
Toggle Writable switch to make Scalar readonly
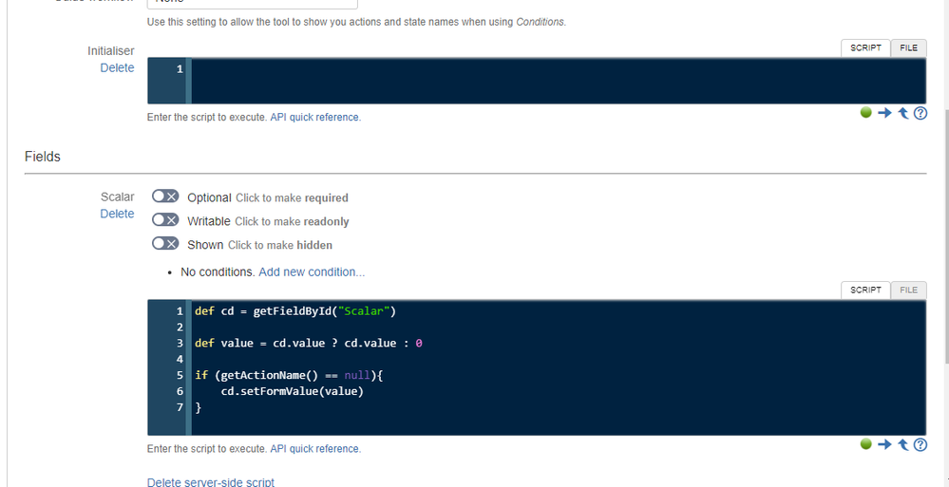click(165, 220)
